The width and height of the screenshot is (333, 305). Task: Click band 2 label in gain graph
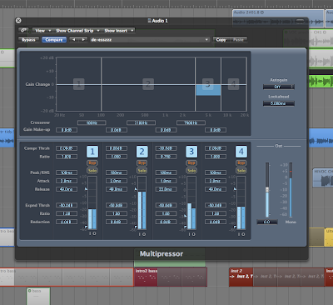coord(148,84)
